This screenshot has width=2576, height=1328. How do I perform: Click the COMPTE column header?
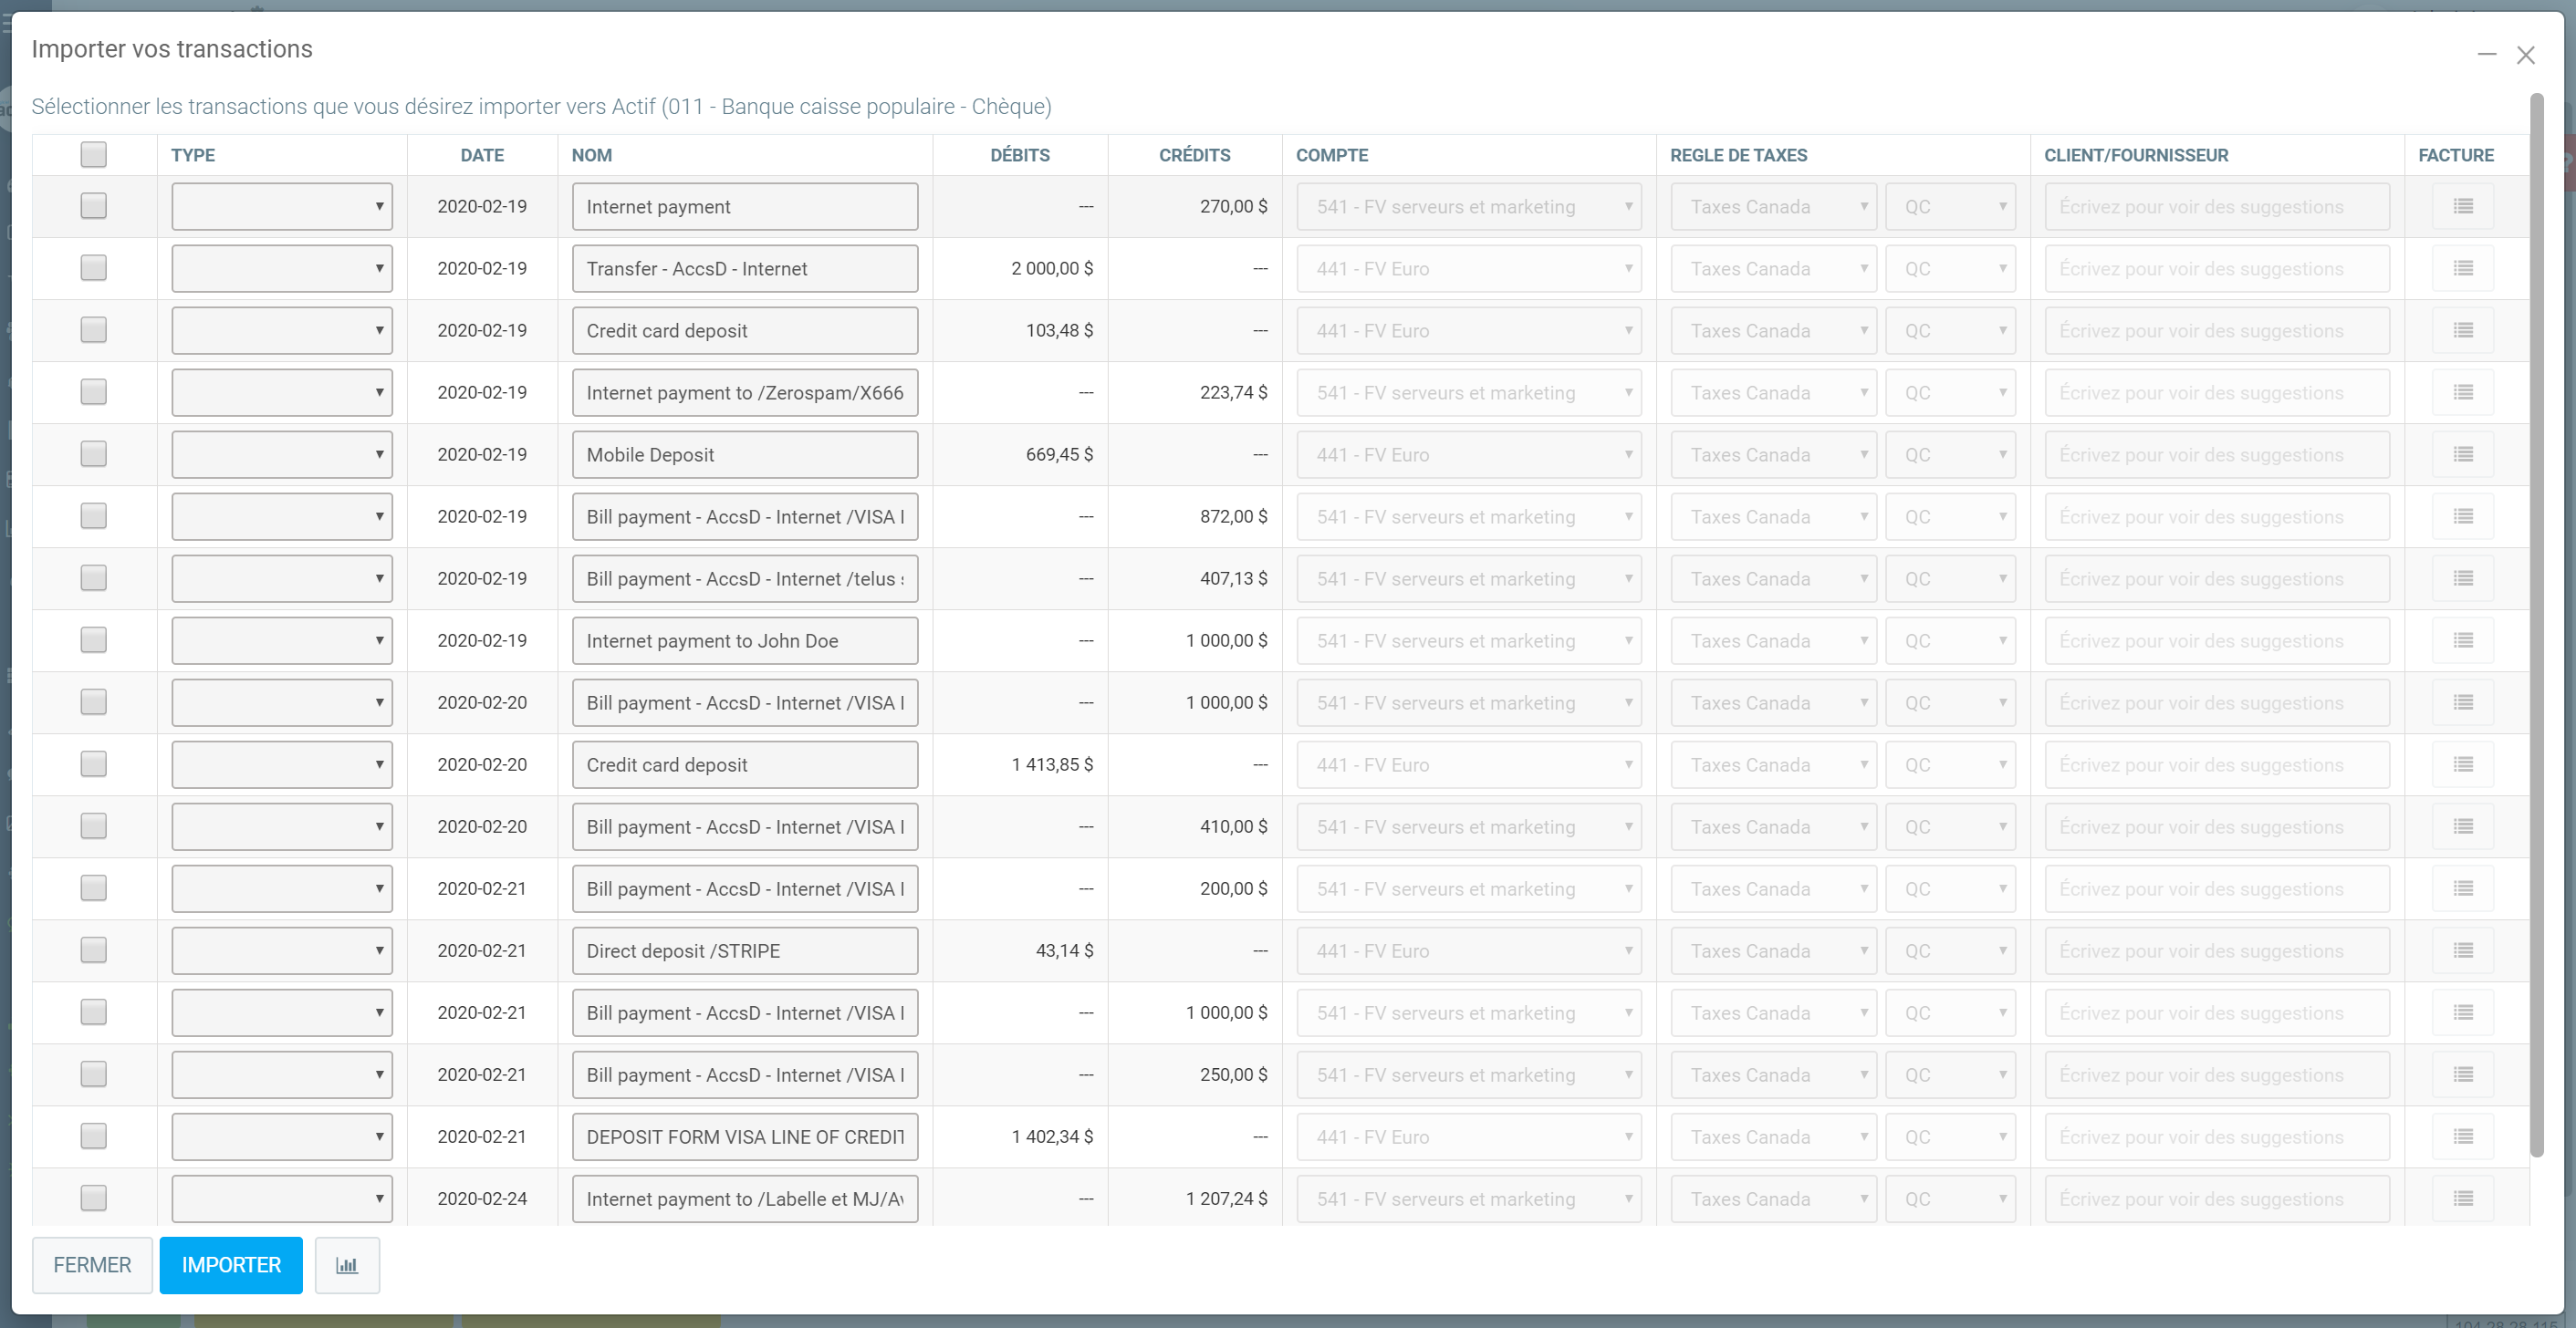[1331, 155]
